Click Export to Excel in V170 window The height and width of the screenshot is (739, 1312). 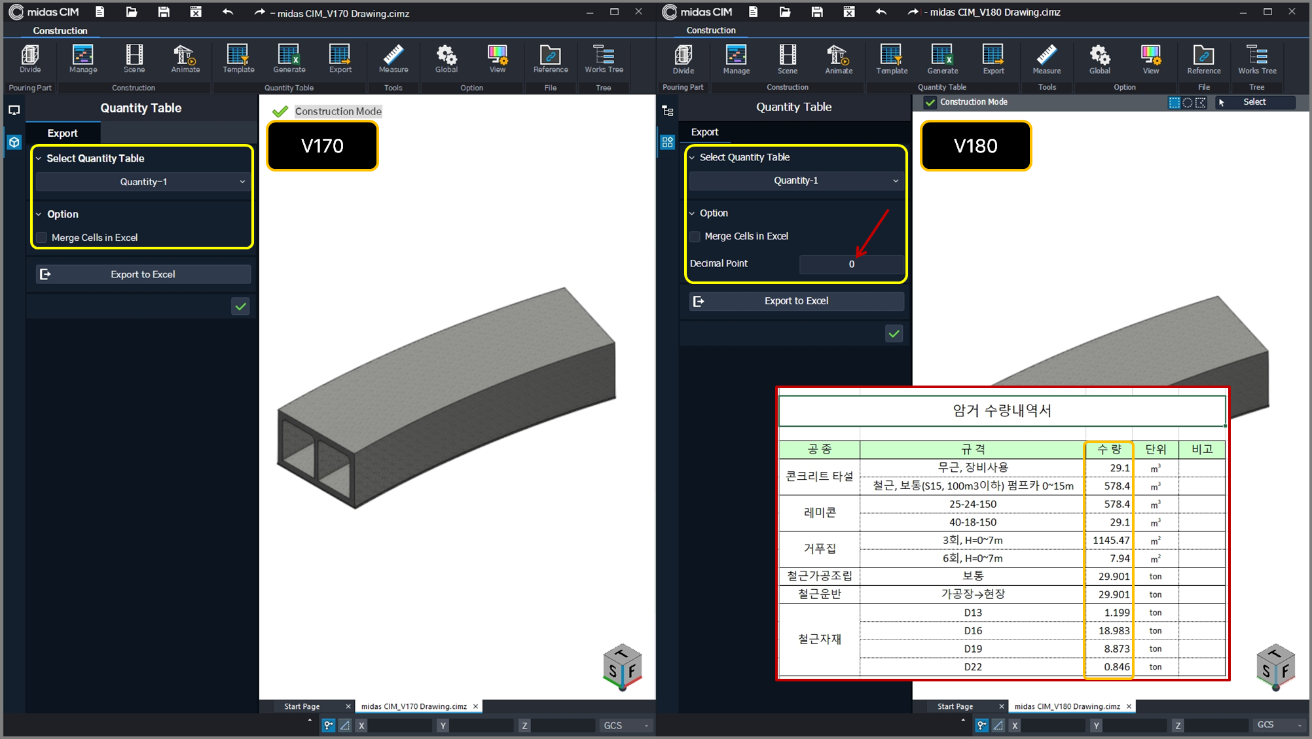(x=143, y=274)
